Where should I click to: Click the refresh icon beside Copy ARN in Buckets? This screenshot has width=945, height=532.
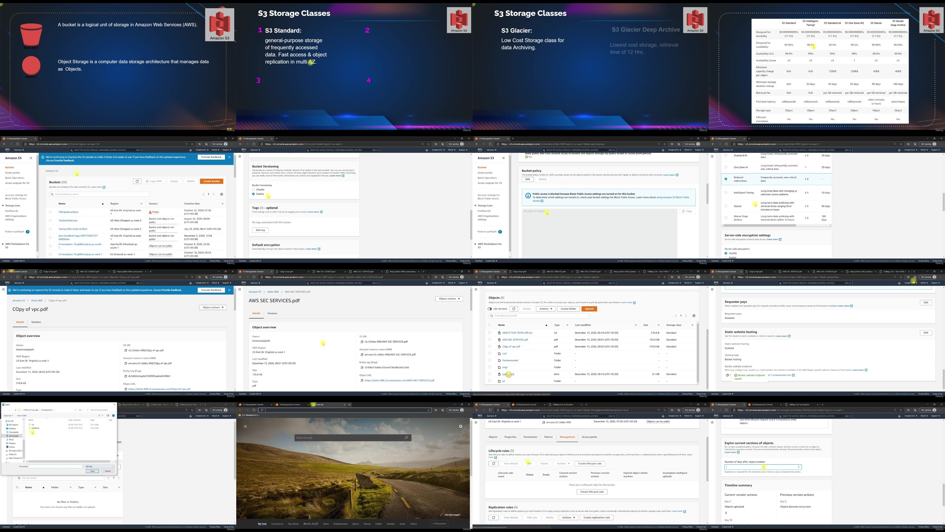pos(137,181)
